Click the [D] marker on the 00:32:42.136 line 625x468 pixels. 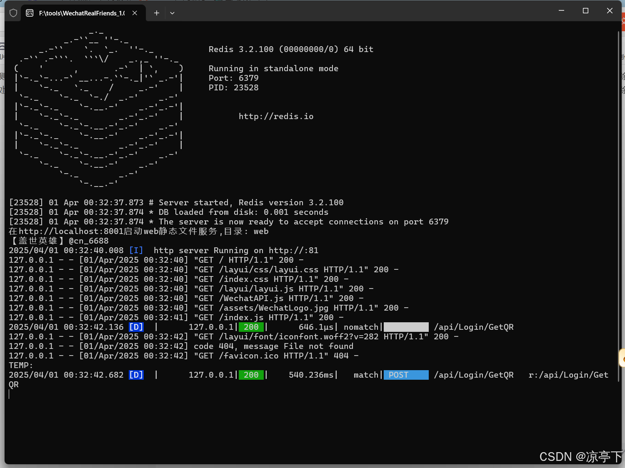(136, 327)
